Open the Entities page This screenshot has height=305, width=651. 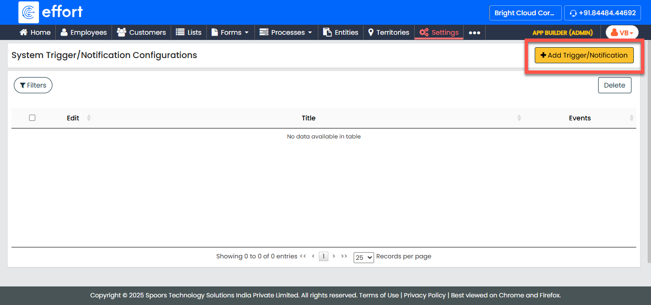point(341,32)
